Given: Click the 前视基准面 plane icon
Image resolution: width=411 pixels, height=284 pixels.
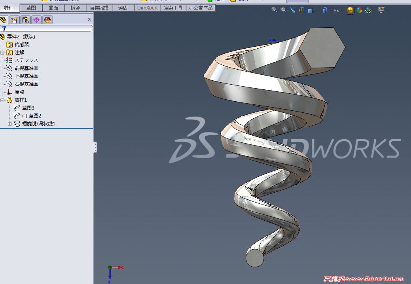Looking at the screenshot, I should pos(9,68).
